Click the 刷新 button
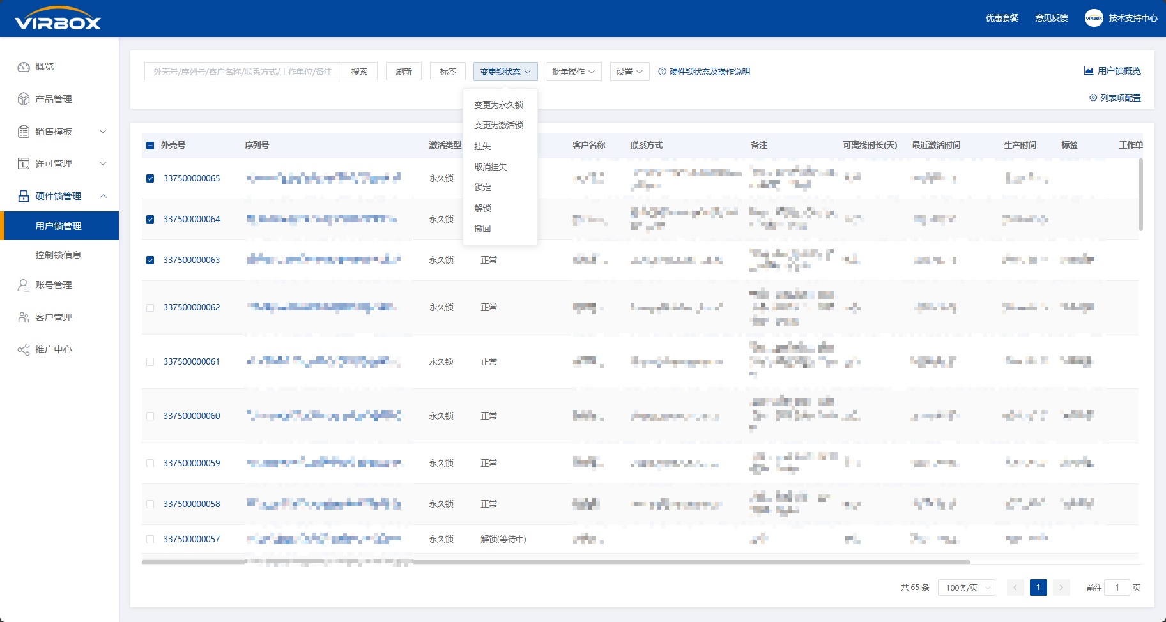The width and height of the screenshot is (1166, 622). coord(404,72)
